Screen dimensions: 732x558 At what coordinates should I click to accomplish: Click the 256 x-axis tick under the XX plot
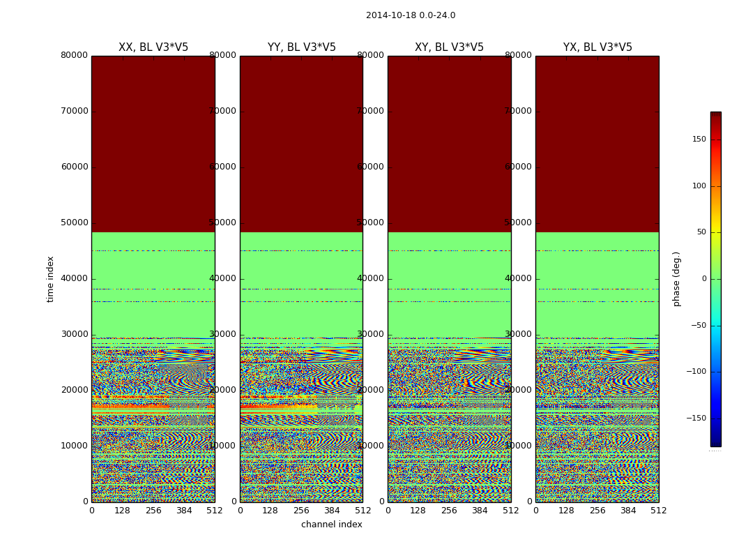pos(153,511)
